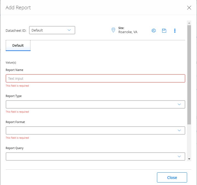Click the print icon

154,30
